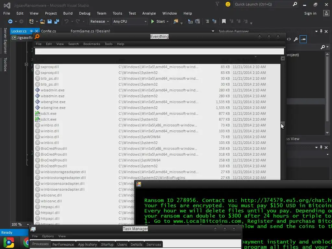The height and width of the screenshot is (249, 332).
Task: Click the Navigate Backward arrow in Visual Studio toolbar
Action: click(10, 21)
